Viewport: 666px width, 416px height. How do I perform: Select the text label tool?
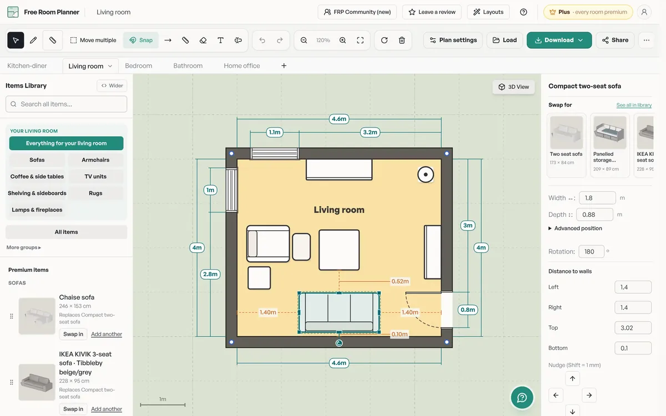tap(220, 40)
